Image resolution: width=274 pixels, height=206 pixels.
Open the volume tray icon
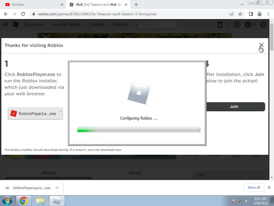tap(247, 201)
